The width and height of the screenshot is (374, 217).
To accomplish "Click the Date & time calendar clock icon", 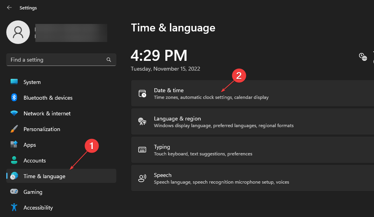I will (142, 93).
